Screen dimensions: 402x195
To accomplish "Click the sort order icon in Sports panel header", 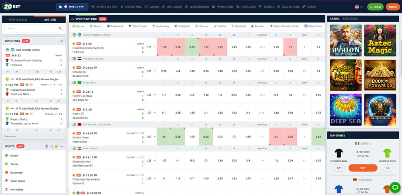I will pyautogui.click(x=51, y=146).
